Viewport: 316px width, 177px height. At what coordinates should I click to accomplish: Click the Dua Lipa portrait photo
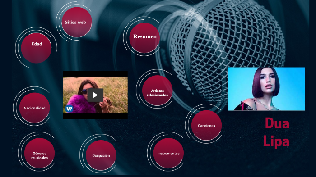(267, 89)
